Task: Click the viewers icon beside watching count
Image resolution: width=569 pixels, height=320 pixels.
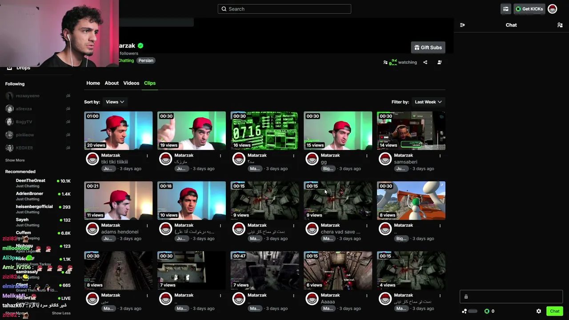Action: (385, 62)
